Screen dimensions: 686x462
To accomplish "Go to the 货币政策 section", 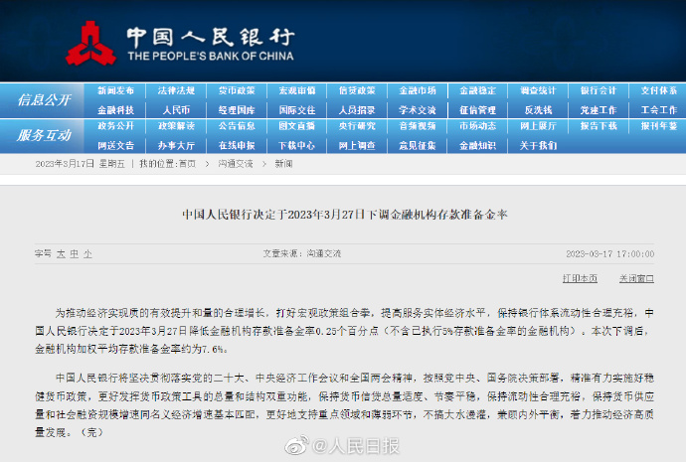I will pyautogui.click(x=237, y=91).
